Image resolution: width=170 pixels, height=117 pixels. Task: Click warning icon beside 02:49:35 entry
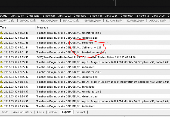point(1,101)
